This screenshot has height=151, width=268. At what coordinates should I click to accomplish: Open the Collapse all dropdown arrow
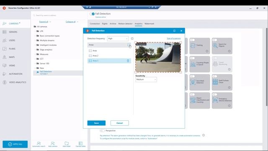(77, 22)
